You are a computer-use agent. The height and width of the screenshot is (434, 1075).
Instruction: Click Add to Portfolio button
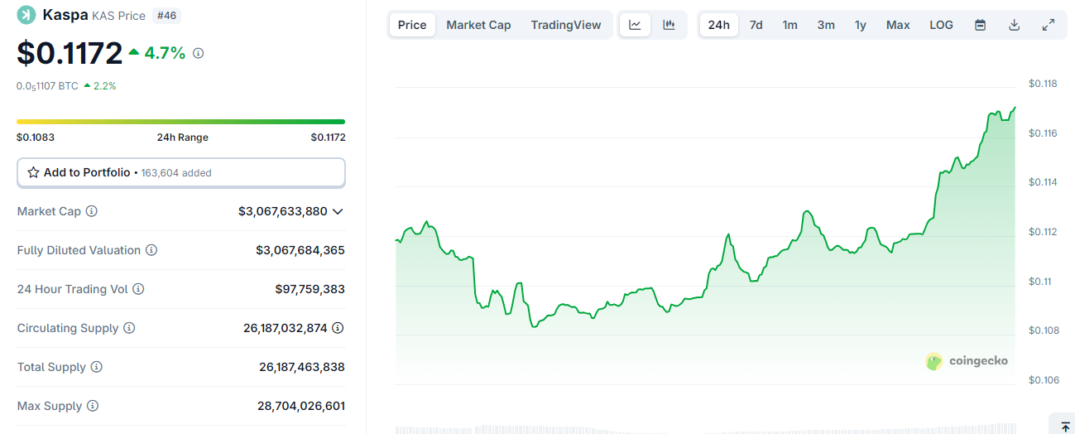tap(181, 172)
